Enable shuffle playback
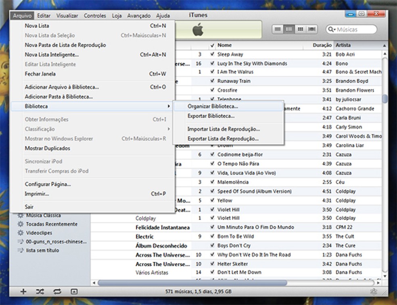Image resolution: width=397 pixels, height=305 pixels. tap(40, 291)
